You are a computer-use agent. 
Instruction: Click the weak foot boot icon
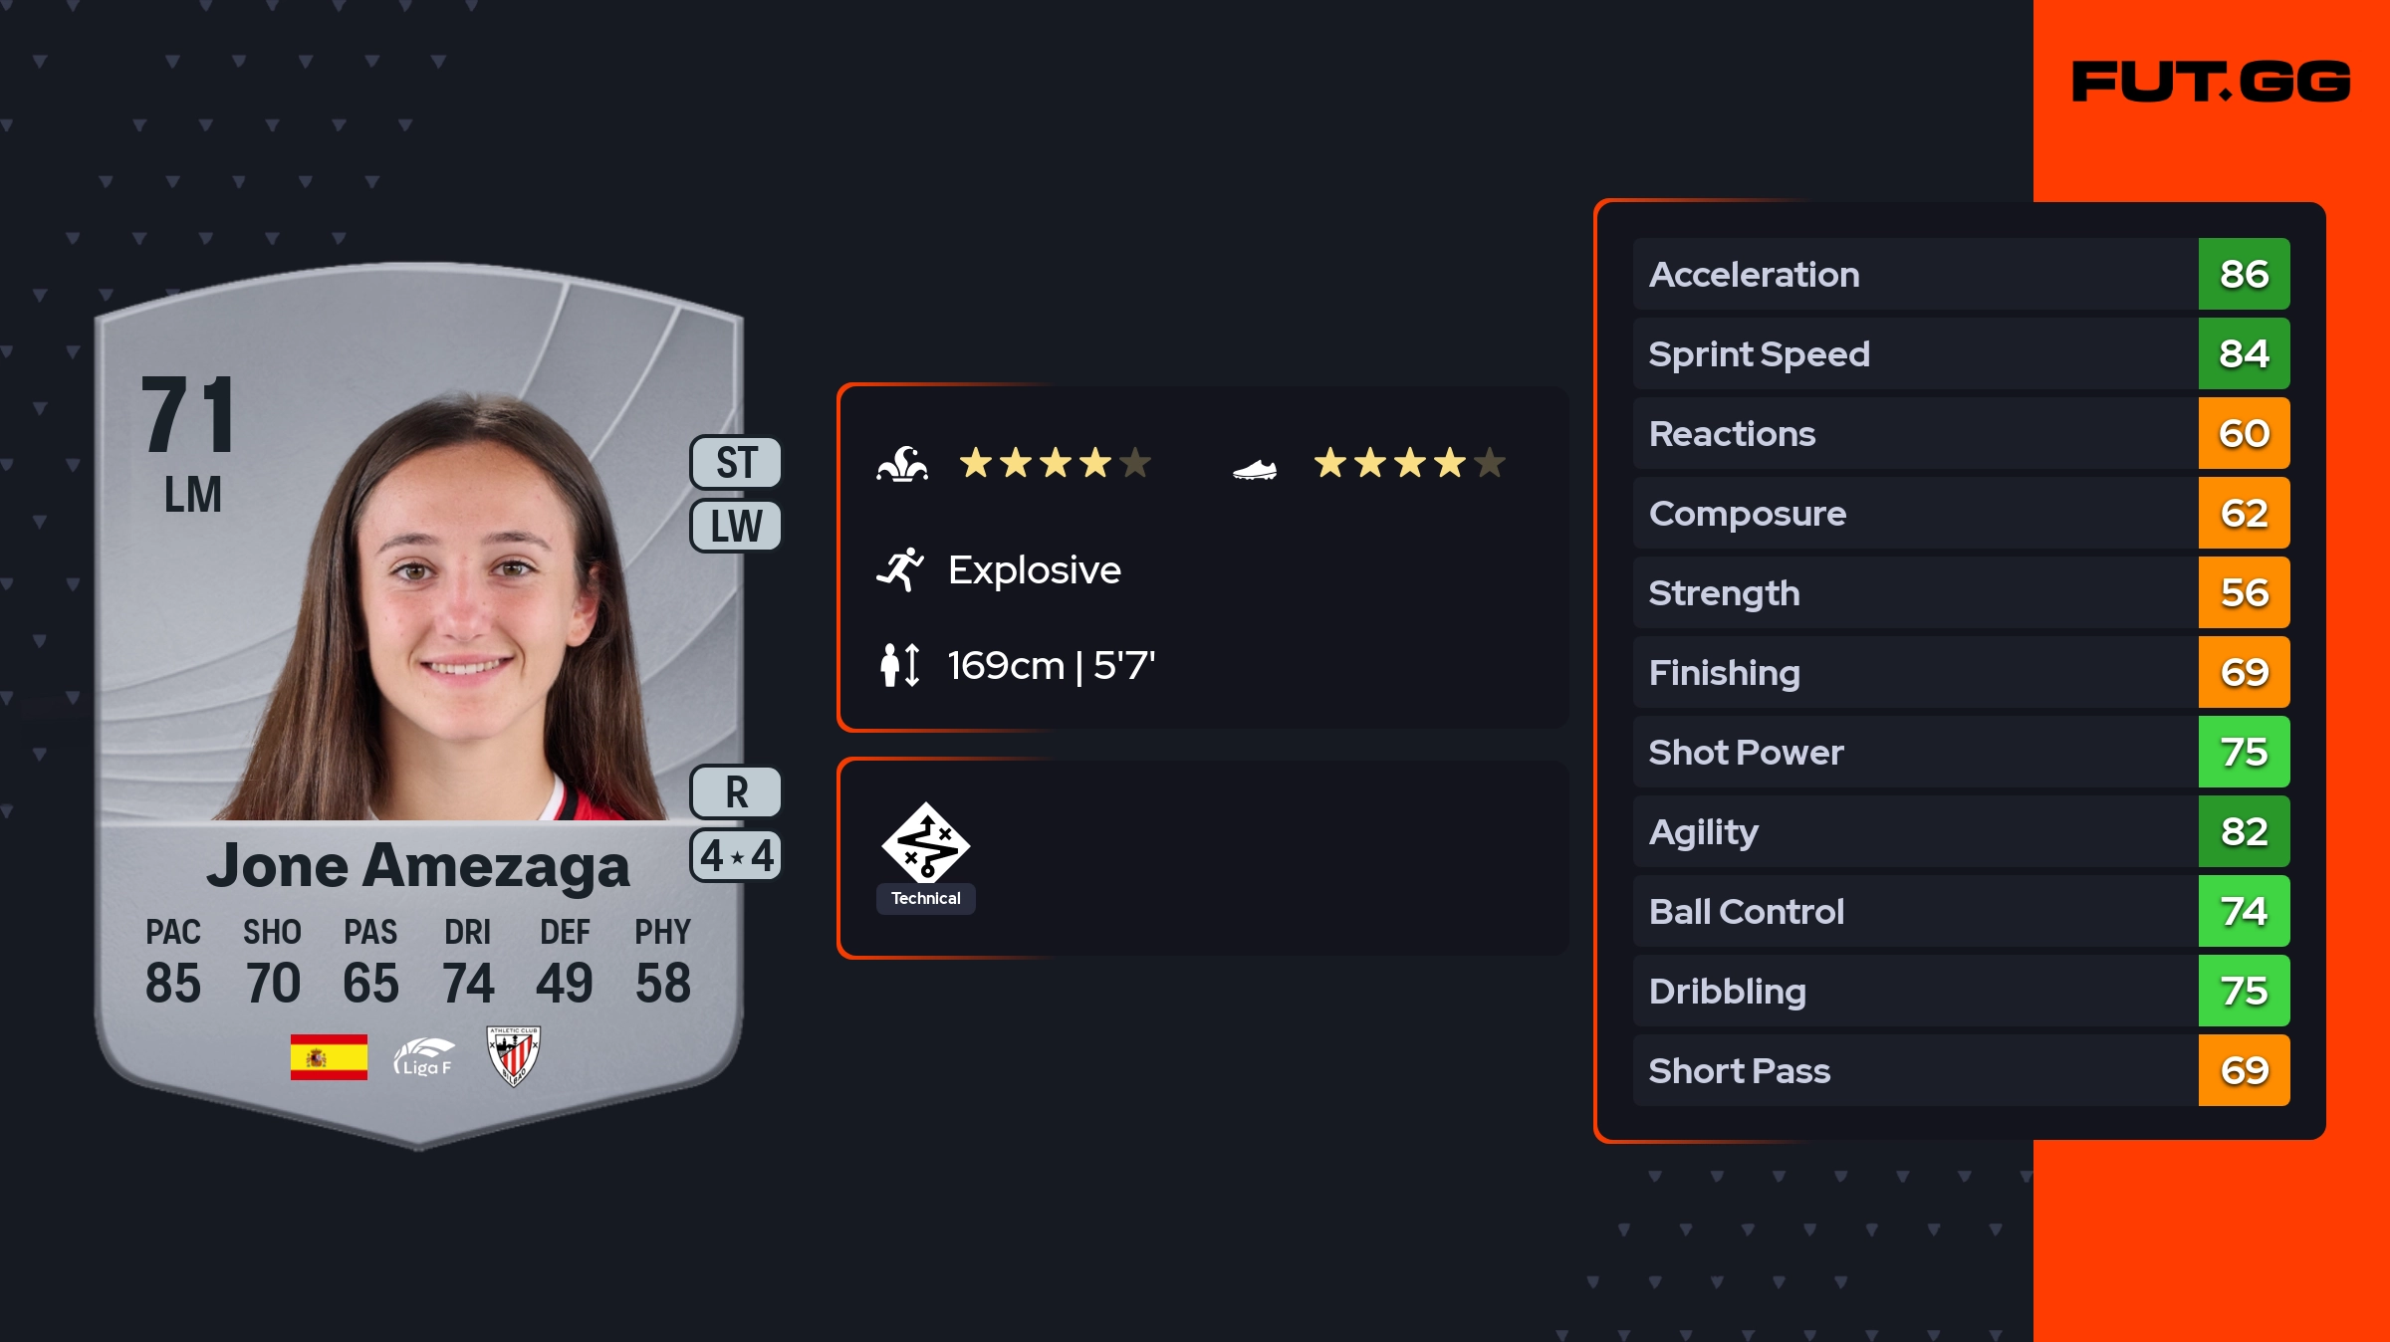(1255, 468)
